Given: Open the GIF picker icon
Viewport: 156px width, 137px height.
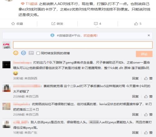Looking at the screenshot, I should [23, 53].
